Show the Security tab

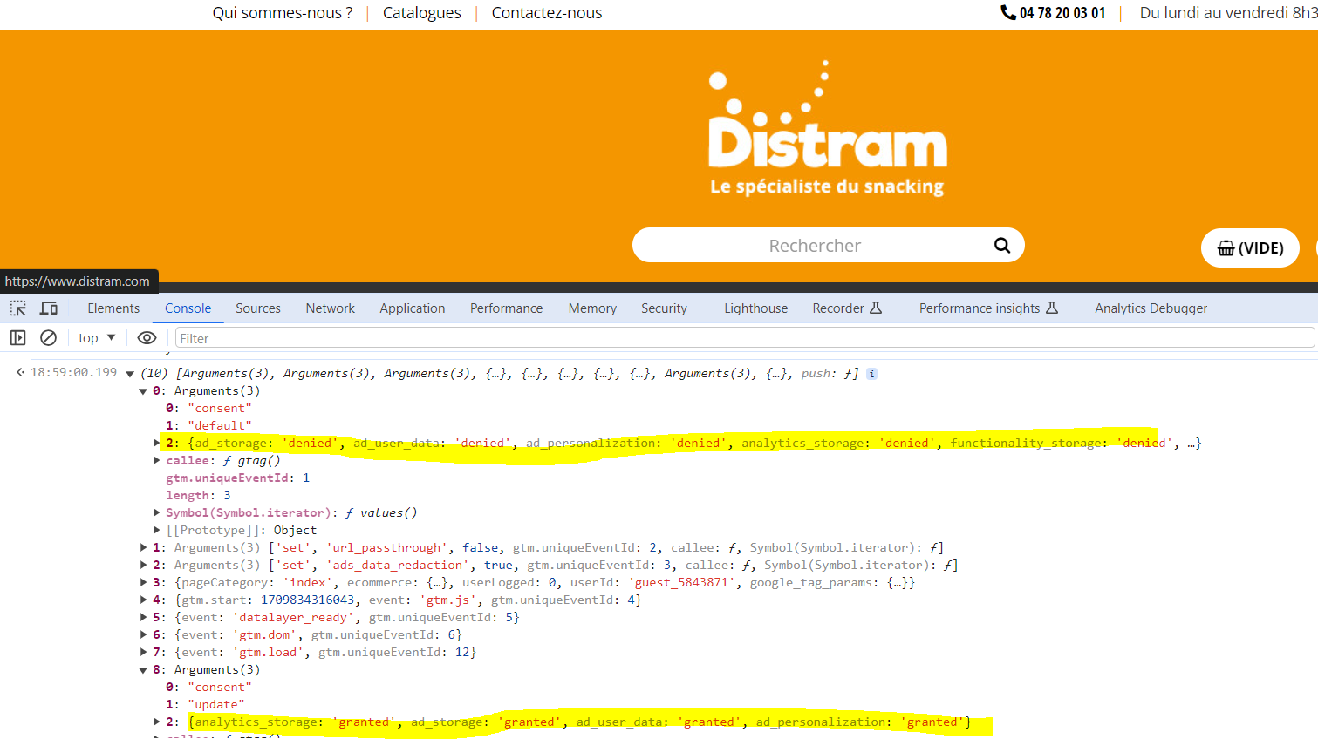coord(665,308)
